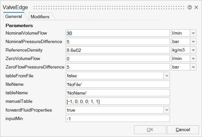Viewport: 202px width, 137px height.
Task: Click the inputMin value field
Action: [118, 119]
